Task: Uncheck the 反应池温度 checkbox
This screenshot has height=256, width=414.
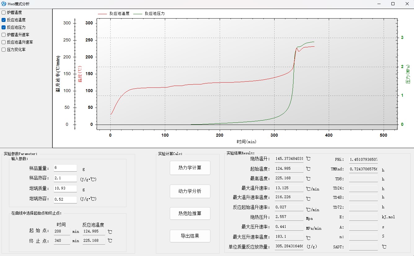Action: [4, 20]
